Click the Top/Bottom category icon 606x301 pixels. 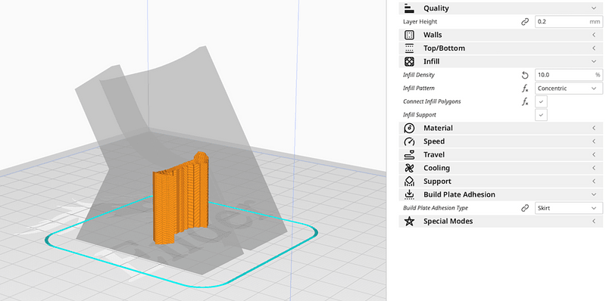pyautogui.click(x=409, y=48)
